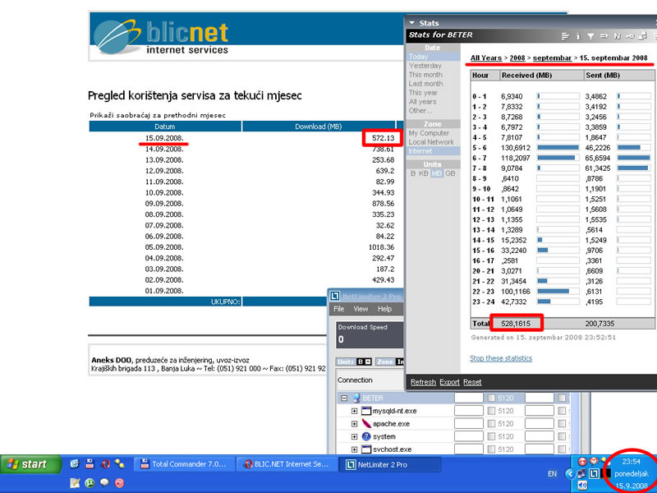
Task: Expand the apache.exe tree node
Action: pyautogui.click(x=354, y=424)
